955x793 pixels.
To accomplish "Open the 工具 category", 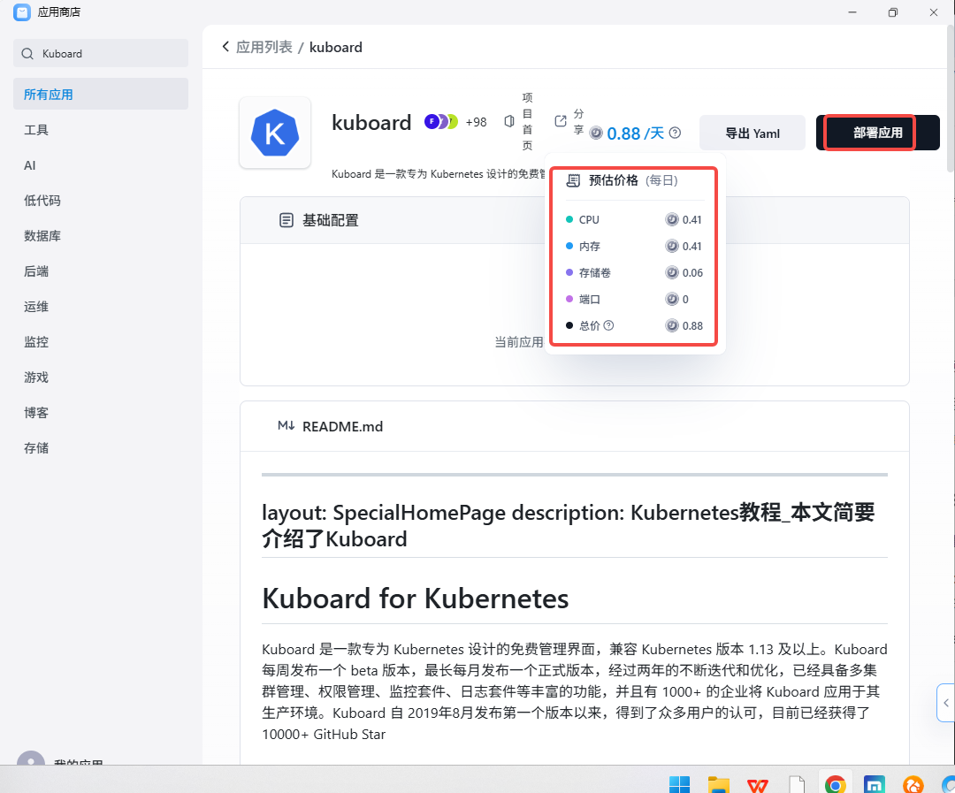I will point(36,130).
